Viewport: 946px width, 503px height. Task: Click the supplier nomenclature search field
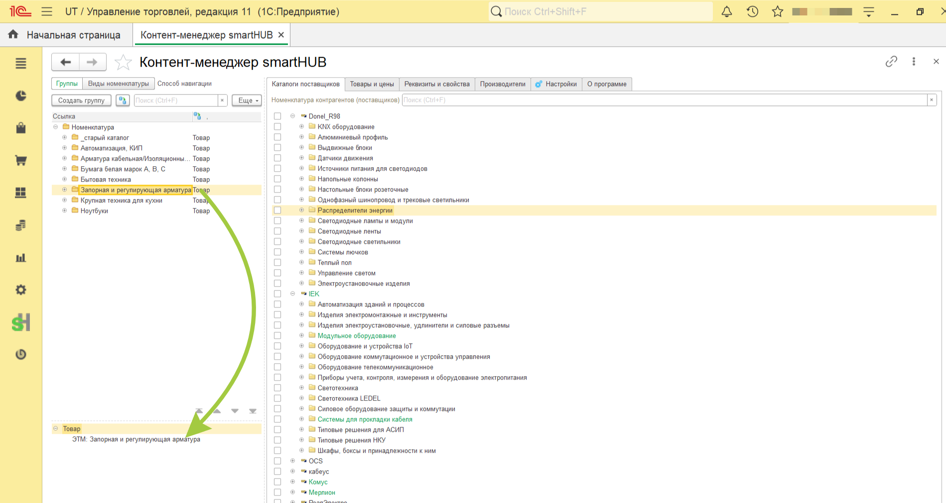point(665,100)
